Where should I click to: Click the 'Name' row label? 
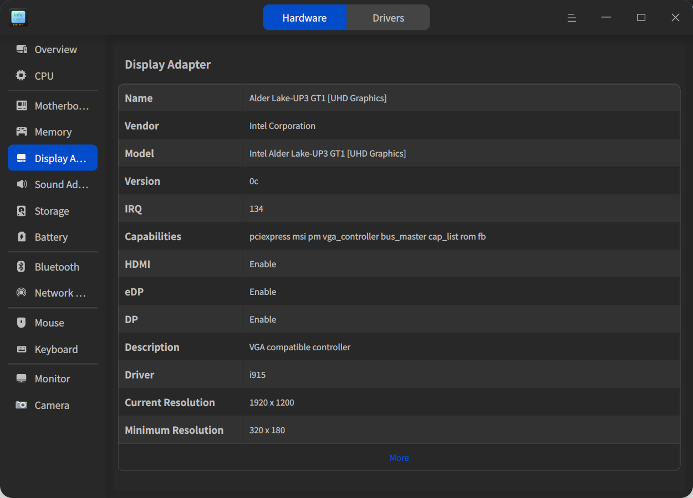coord(139,98)
